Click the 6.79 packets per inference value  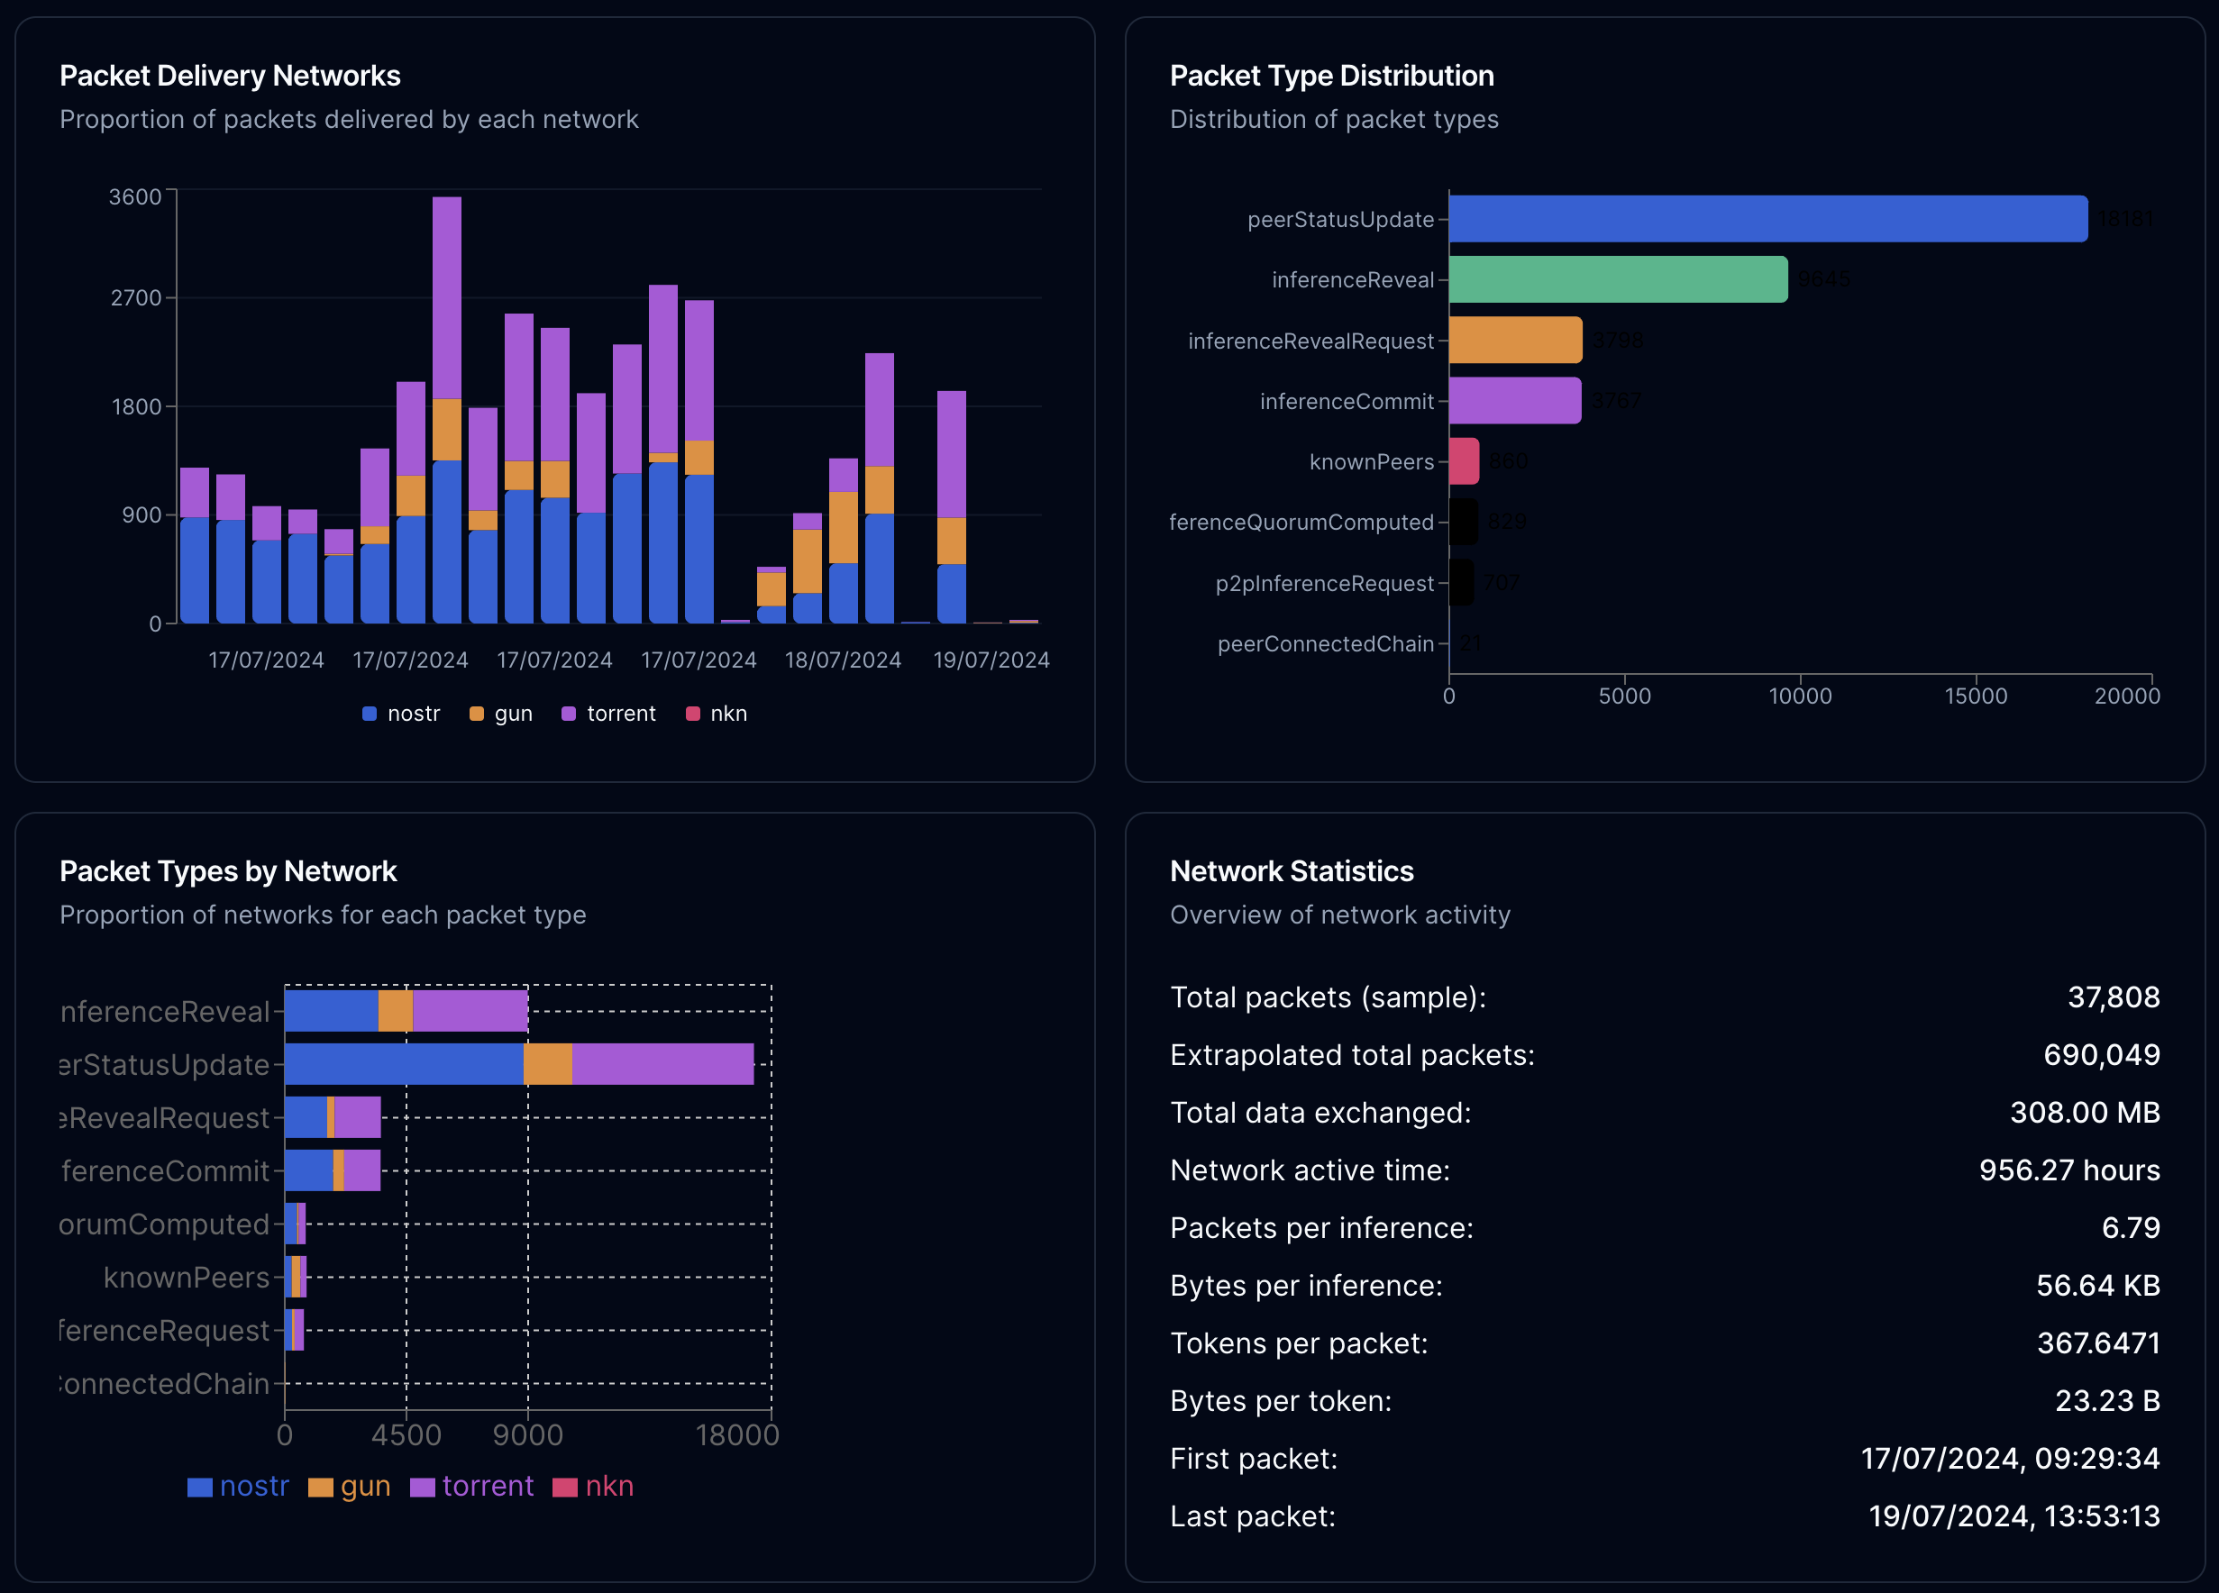pos(2131,1228)
